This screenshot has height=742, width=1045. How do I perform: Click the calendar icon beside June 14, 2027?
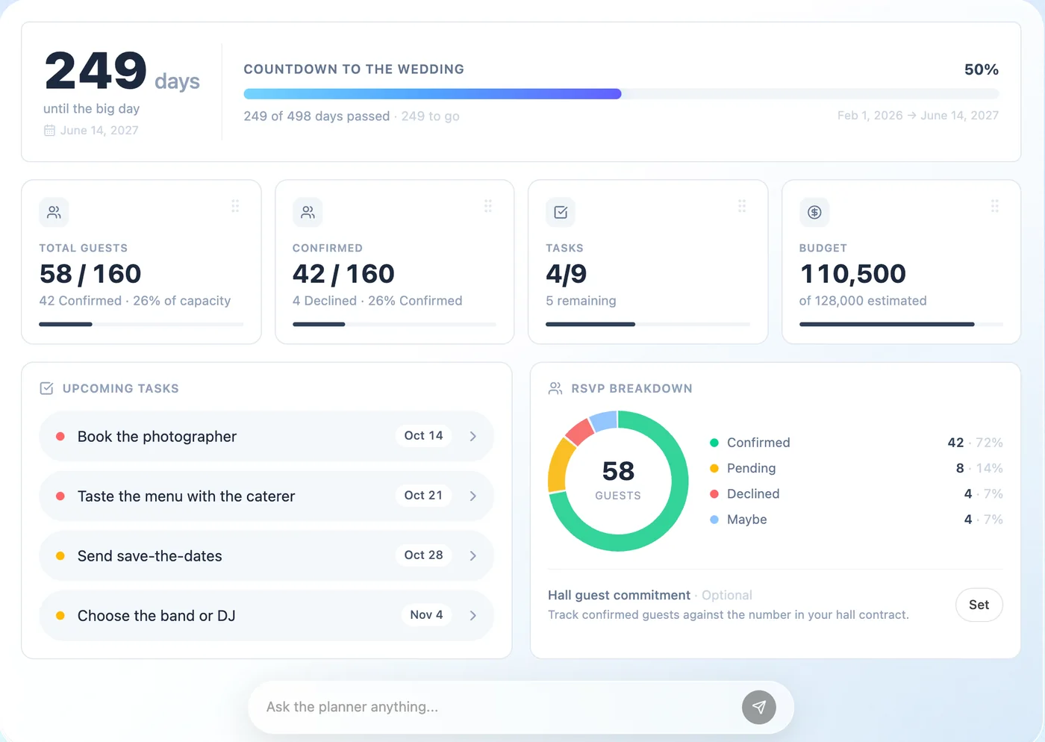(49, 131)
